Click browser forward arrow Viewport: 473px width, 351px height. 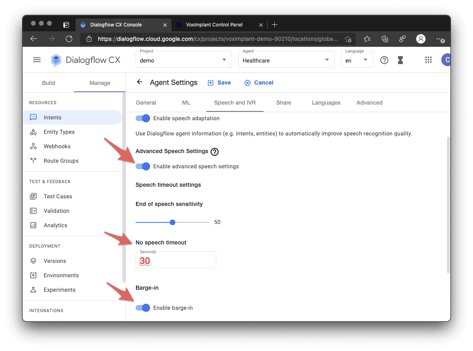coord(51,39)
